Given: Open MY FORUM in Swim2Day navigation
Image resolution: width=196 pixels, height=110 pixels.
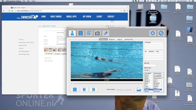Looking at the screenshot, I should pos(87,16).
